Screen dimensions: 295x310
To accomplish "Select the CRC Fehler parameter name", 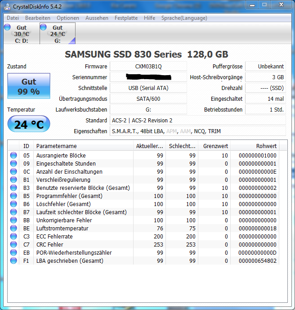I will 50,245.
